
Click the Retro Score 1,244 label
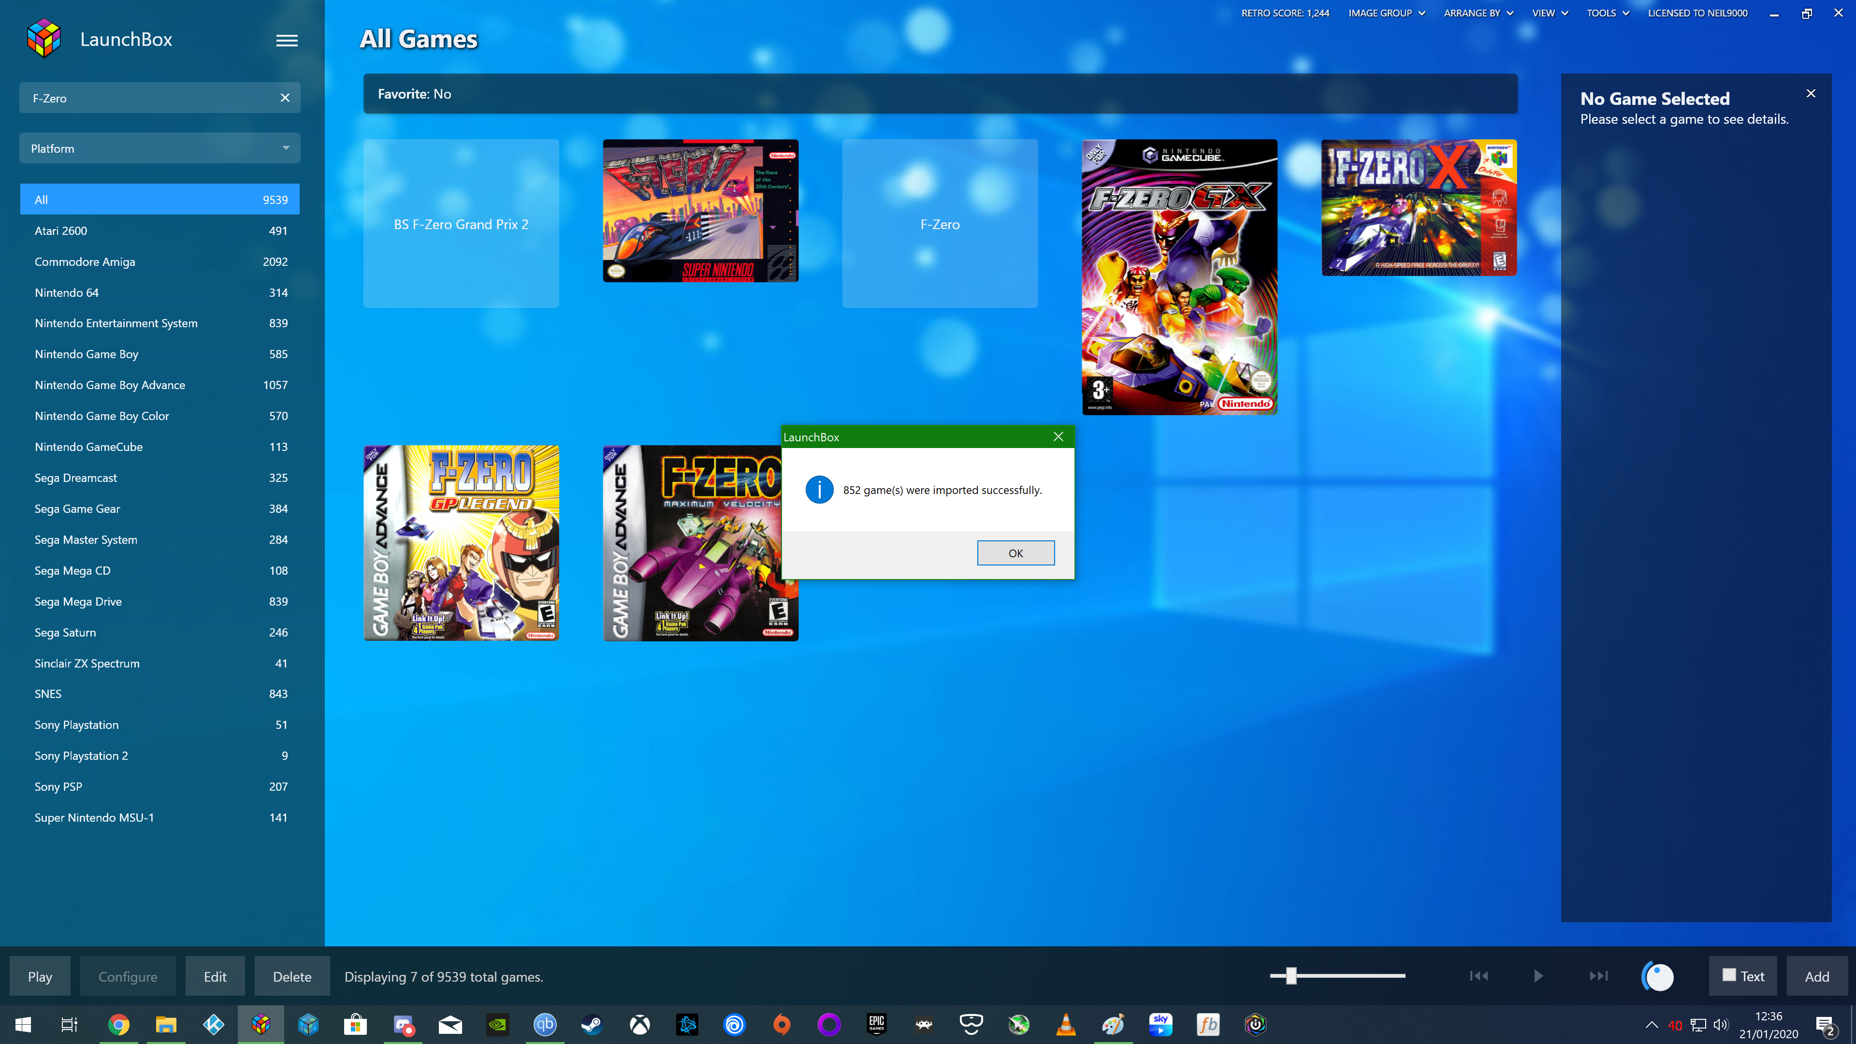(1285, 13)
